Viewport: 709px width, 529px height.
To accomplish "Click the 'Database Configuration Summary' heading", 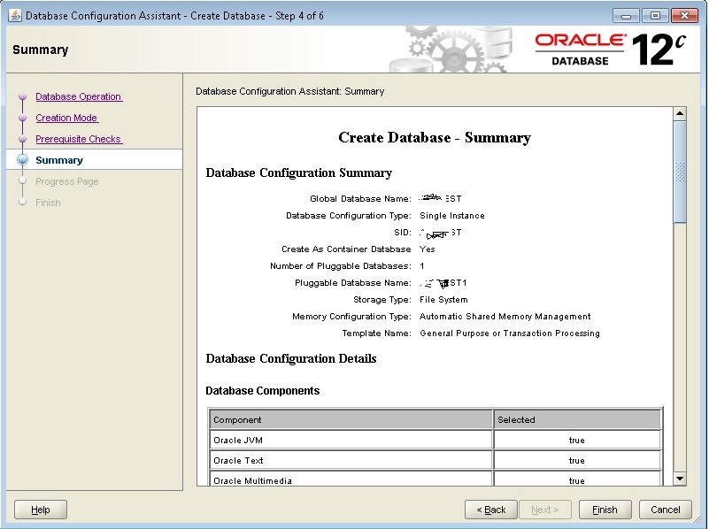I will click(299, 173).
